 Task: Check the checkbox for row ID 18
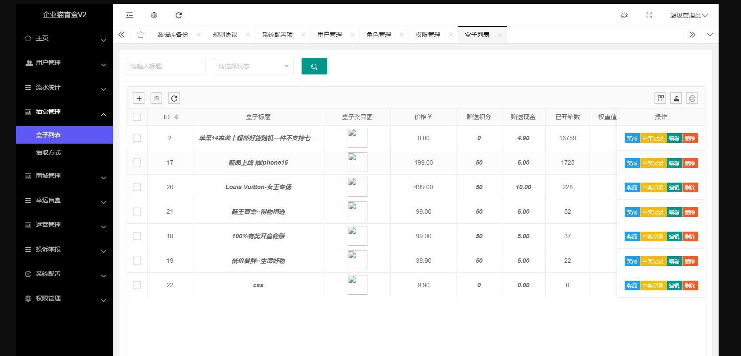click(137, 236)
